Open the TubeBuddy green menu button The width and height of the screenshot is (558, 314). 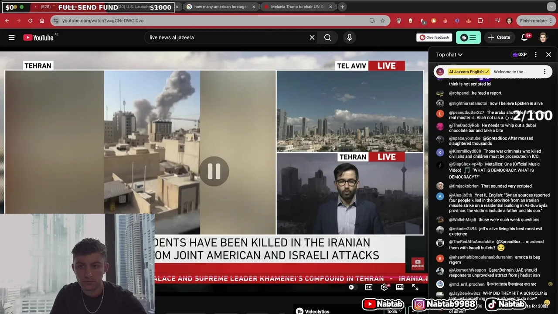tap(468, 38)
